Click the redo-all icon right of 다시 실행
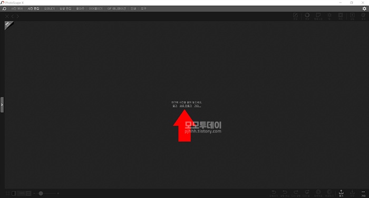Image resolution: width=369 pixels, height=198 pixels. [307, 193]
